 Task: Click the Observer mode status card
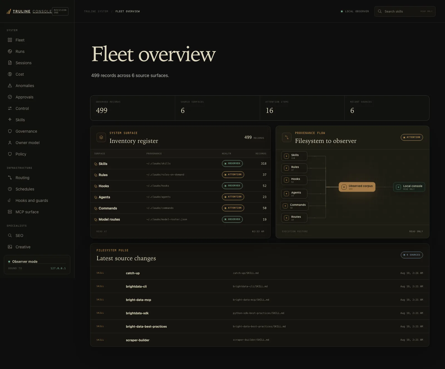(37, 265)
